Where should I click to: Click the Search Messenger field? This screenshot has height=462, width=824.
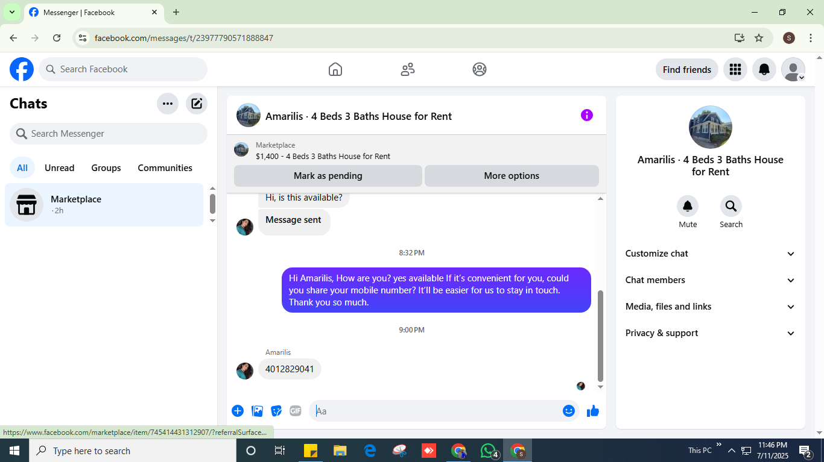(x=109, y=134)
